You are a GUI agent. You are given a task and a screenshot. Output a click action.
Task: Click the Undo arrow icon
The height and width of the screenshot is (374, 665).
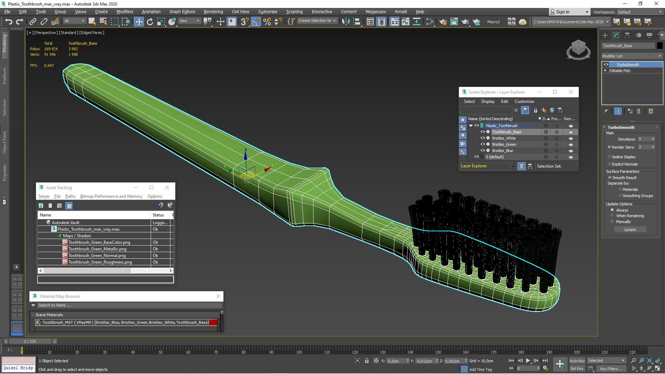coord(9,22)
